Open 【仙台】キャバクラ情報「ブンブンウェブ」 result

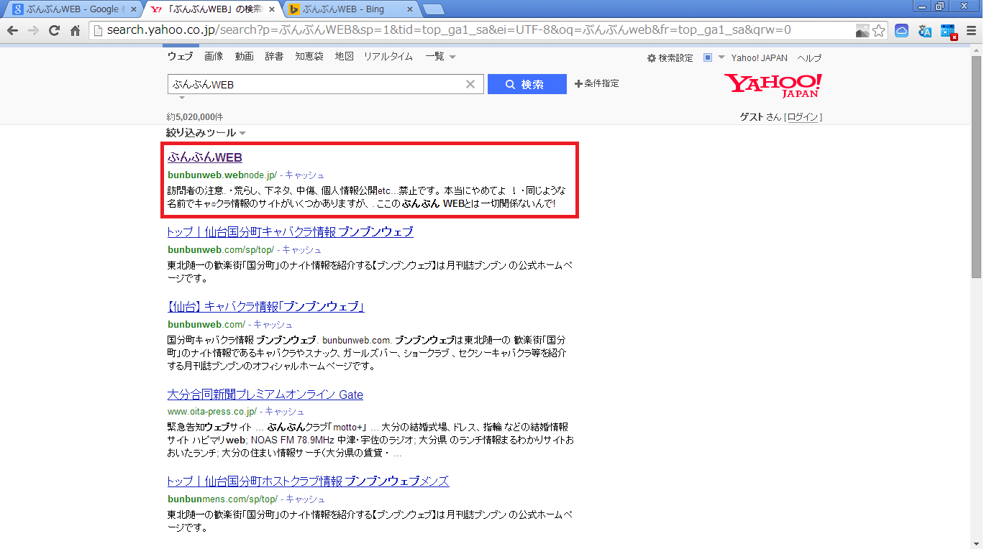click(266, 307)
